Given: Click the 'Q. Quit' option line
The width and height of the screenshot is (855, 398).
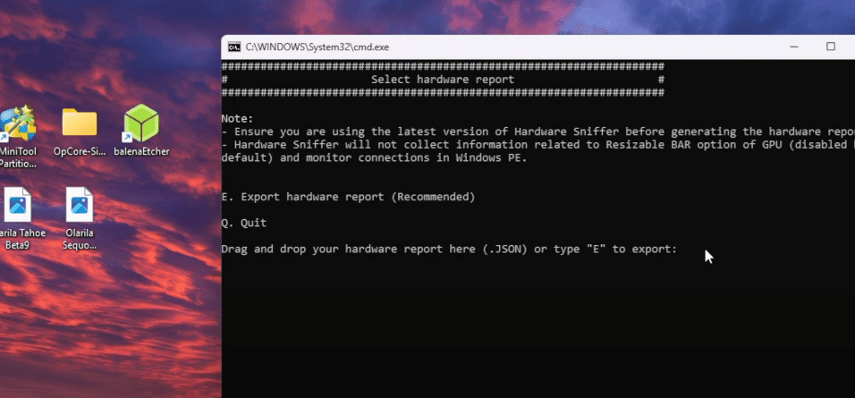Looking at the screenshot, I should pos(243,223).
